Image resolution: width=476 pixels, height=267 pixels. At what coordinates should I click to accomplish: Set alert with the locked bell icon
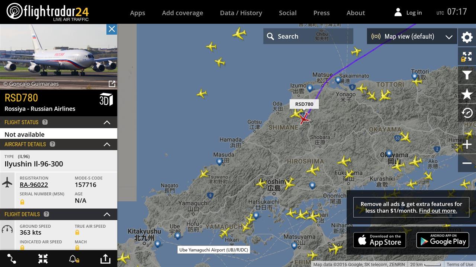tap(74, 259)
